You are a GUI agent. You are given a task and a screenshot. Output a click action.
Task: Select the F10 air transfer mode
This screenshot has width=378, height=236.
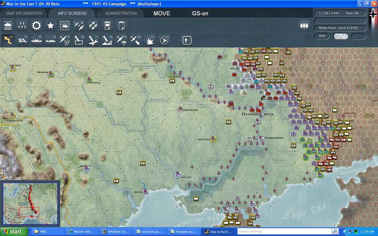[136, 40]
